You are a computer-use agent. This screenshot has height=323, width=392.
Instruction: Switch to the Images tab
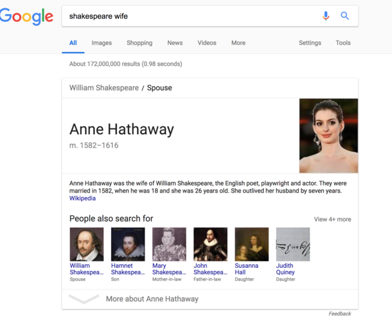(102, 43)
